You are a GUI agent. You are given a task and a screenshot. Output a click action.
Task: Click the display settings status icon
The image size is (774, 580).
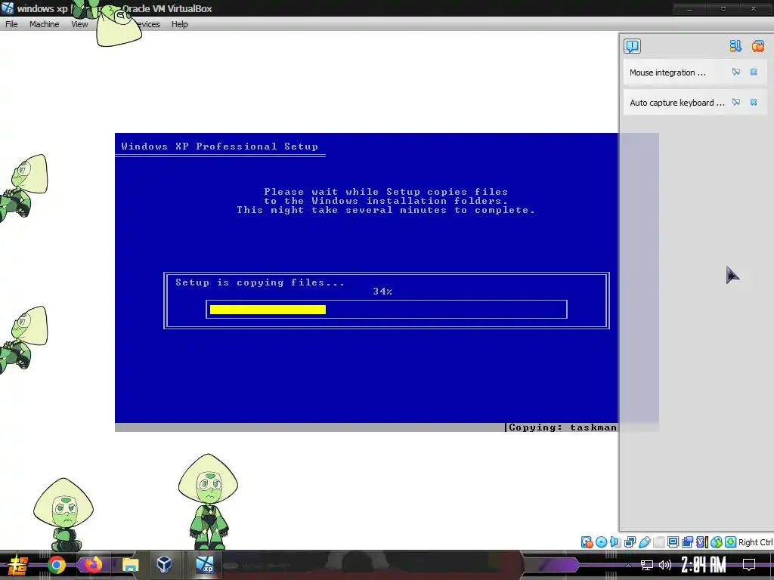coord(673,542)
